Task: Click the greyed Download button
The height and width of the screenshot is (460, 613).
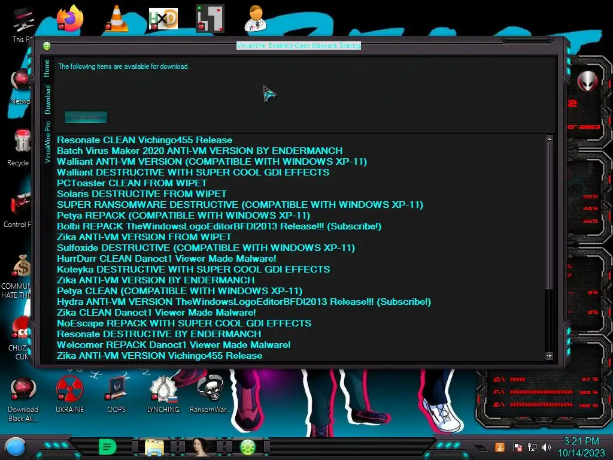Action: tap(86, 117)
